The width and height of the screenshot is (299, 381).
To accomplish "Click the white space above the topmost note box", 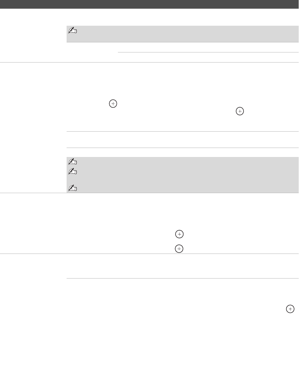I will [182, 17].
